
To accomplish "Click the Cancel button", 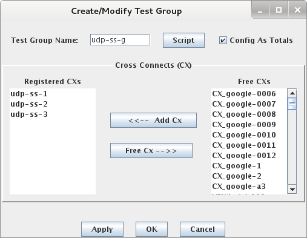I will 202,230.
